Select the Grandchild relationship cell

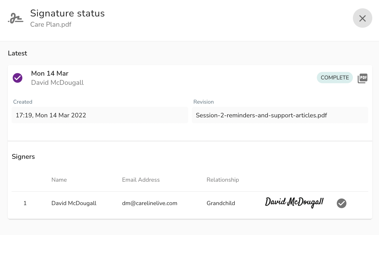click(221, 203)
